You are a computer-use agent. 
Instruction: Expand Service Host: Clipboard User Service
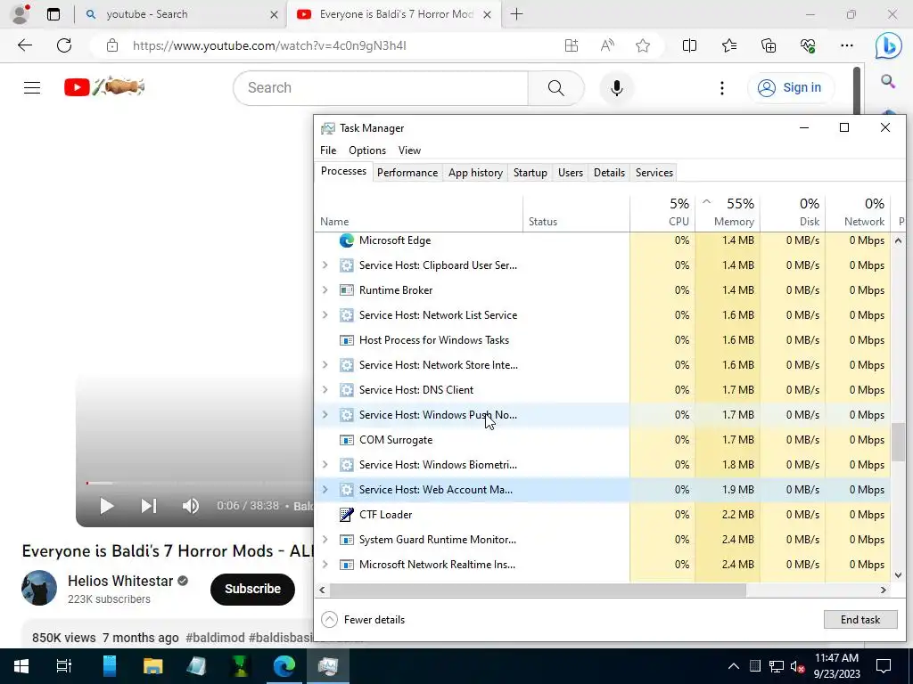(325, 265)
